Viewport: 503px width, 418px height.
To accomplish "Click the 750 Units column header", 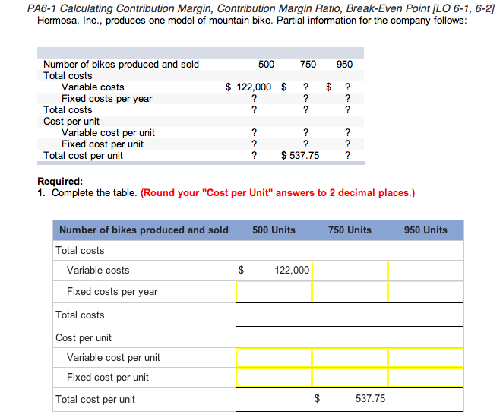I will [x=350, y=230].
